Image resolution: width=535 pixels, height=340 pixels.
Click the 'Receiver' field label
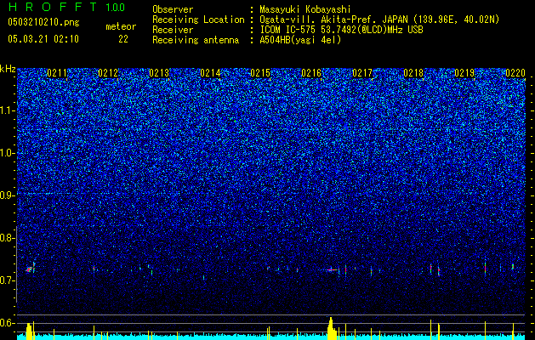click(173, 30)
